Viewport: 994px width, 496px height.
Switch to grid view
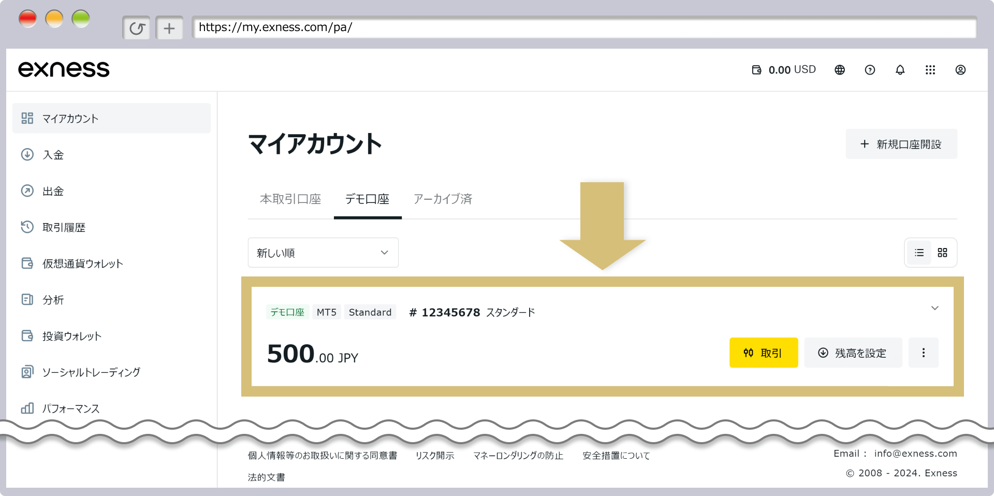(942, 253)
